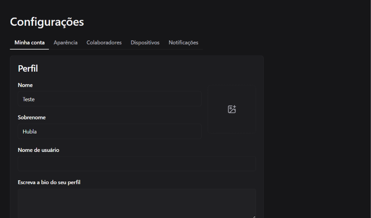The width and height of the screenshot is (371, 218).
Task: Click the empty Nome de usuário field
Action: point(137,163)
